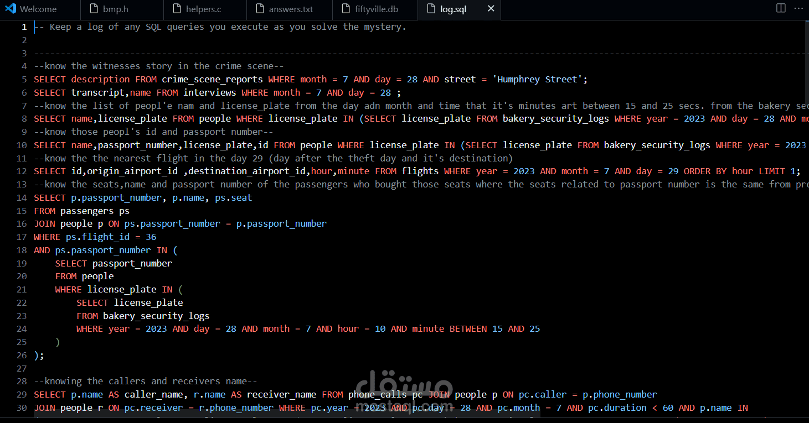The height and width of the screenshot is (423, 809).
Task: Click the file icon on bmp.h tab
Action: point(93,9)
